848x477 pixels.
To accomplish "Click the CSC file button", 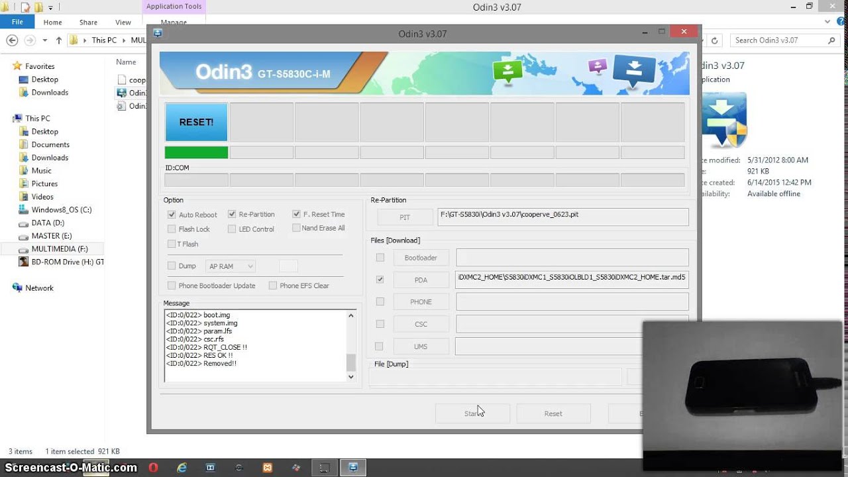I will point(421,325).
